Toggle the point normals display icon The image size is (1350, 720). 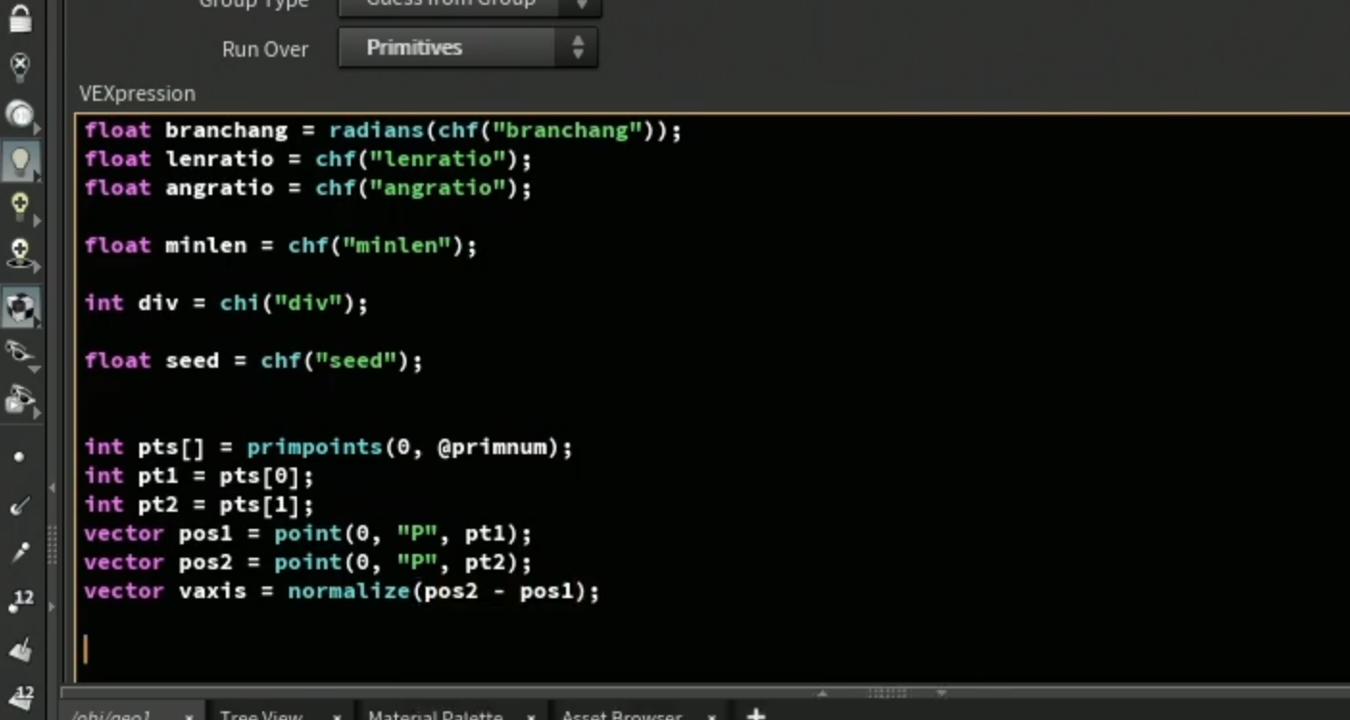click(20, 506)
